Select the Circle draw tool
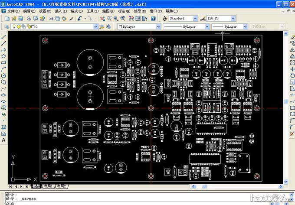 pos(3,75)
